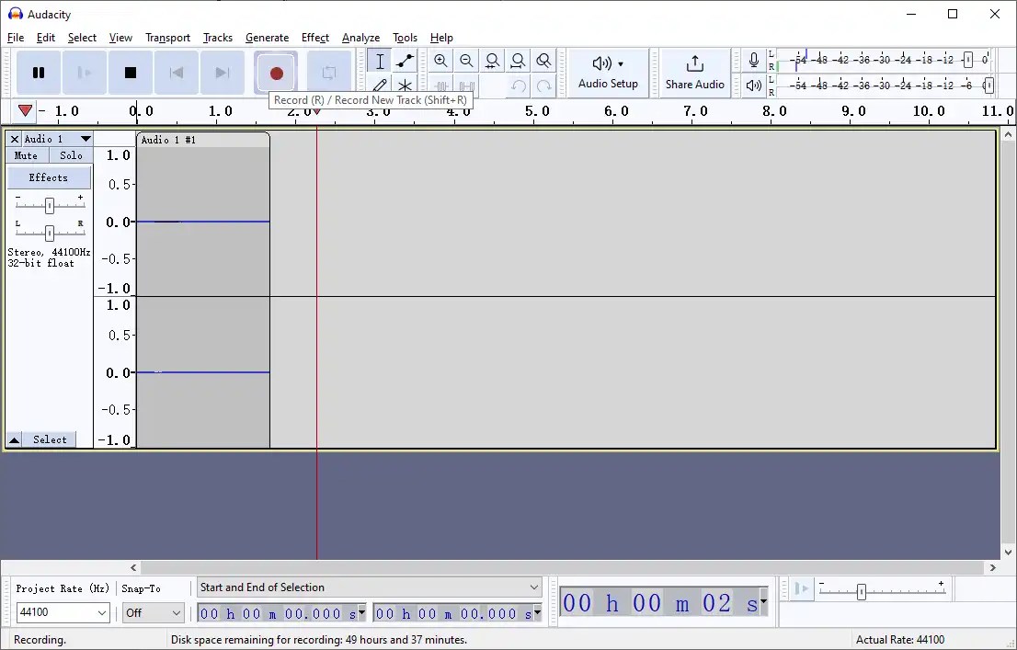Select the Draw (pencil) tool

380,85
